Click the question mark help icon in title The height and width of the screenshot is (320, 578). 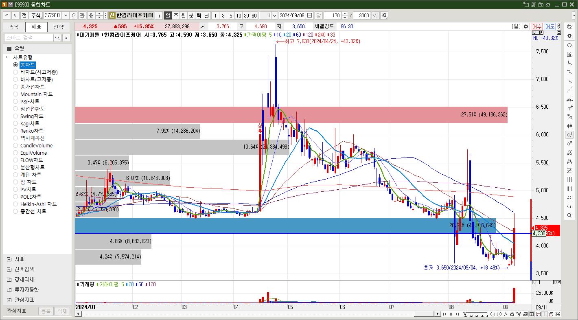coord(11,4)
